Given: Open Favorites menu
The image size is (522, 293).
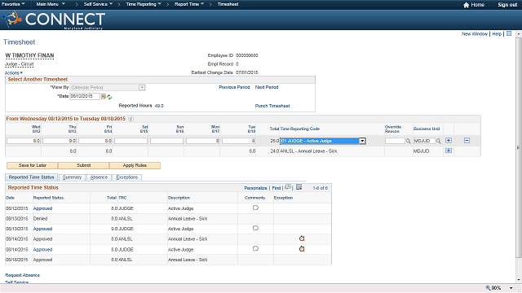Looking at the screenshot, I should pos(13,4).
